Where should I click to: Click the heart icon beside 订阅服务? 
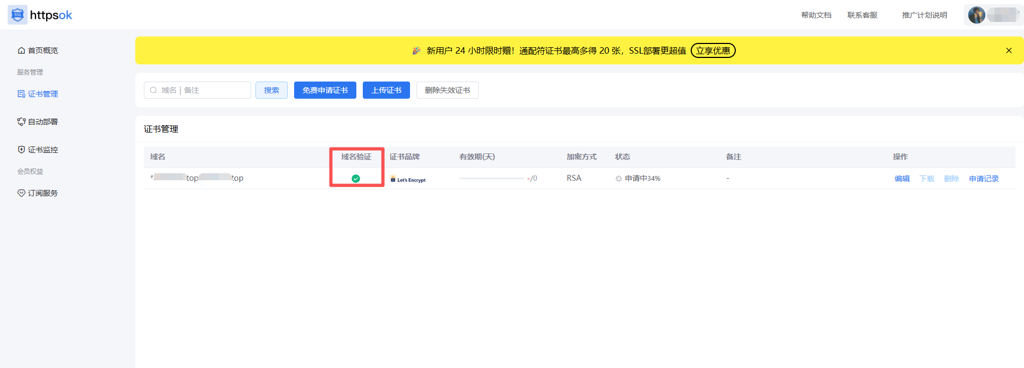[21, 193]
